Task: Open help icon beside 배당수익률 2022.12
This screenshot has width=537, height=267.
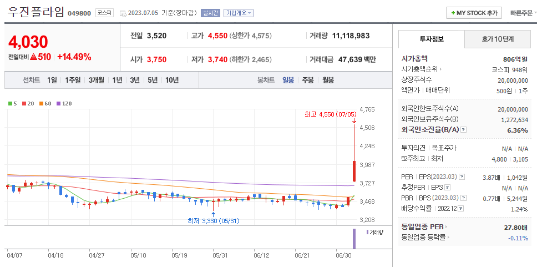Action: click(x=461, y=208)
